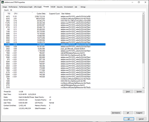This screenshot has width=149, height=122.
Task: Switch to the Image tab
Action: pos(5,7)
